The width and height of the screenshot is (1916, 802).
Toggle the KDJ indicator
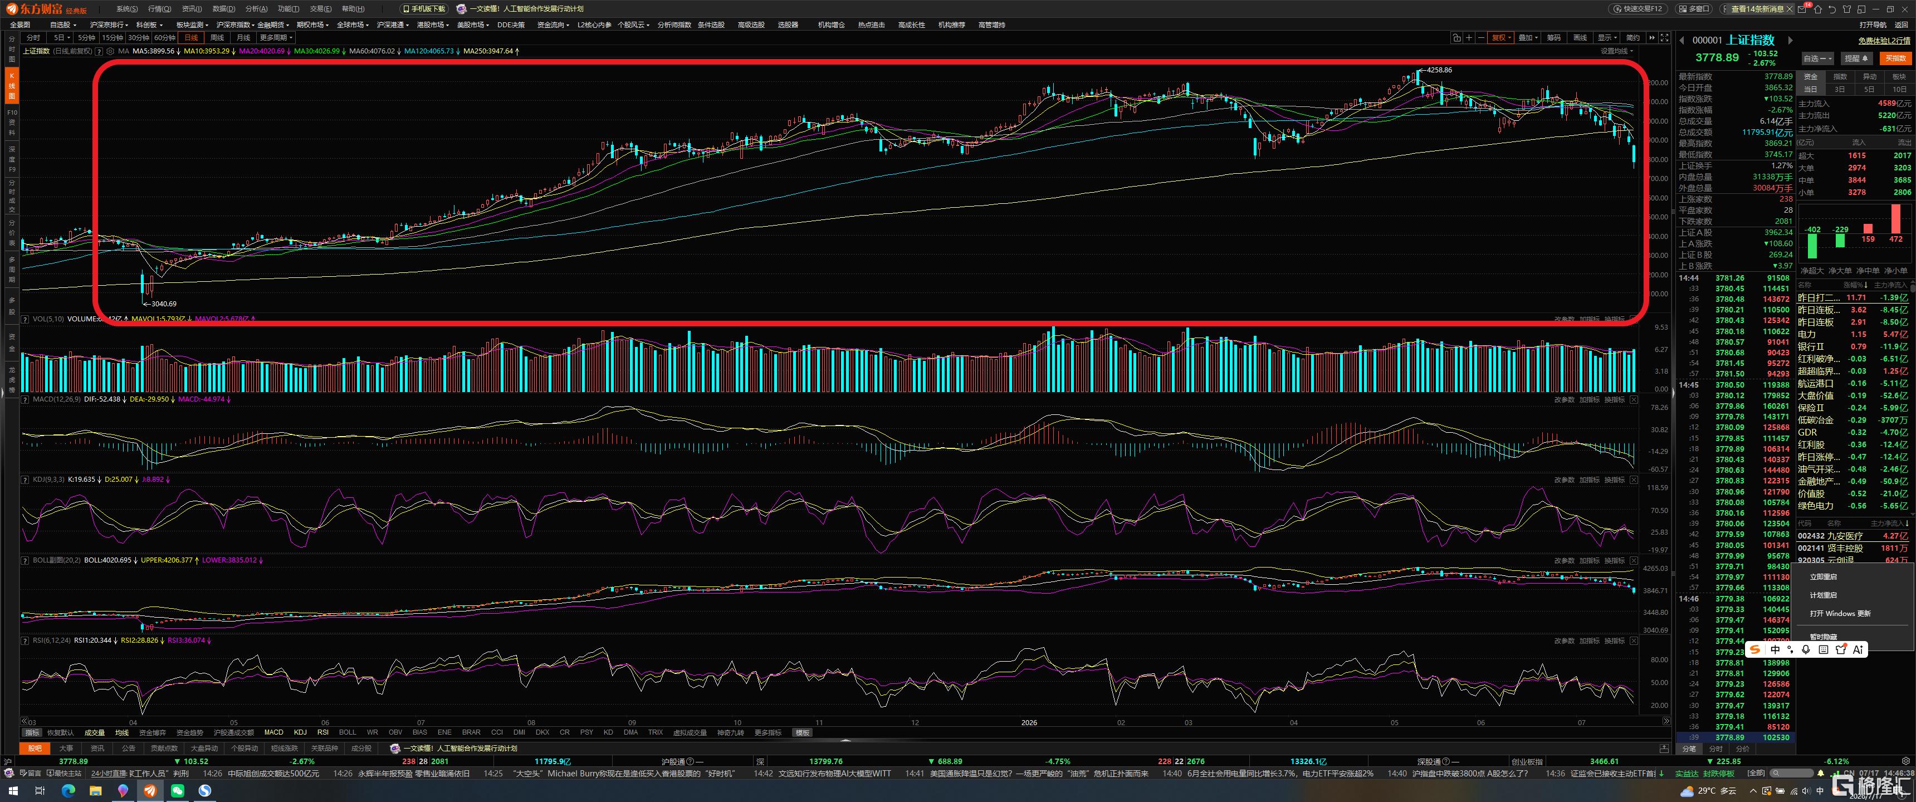pos(300,733)
